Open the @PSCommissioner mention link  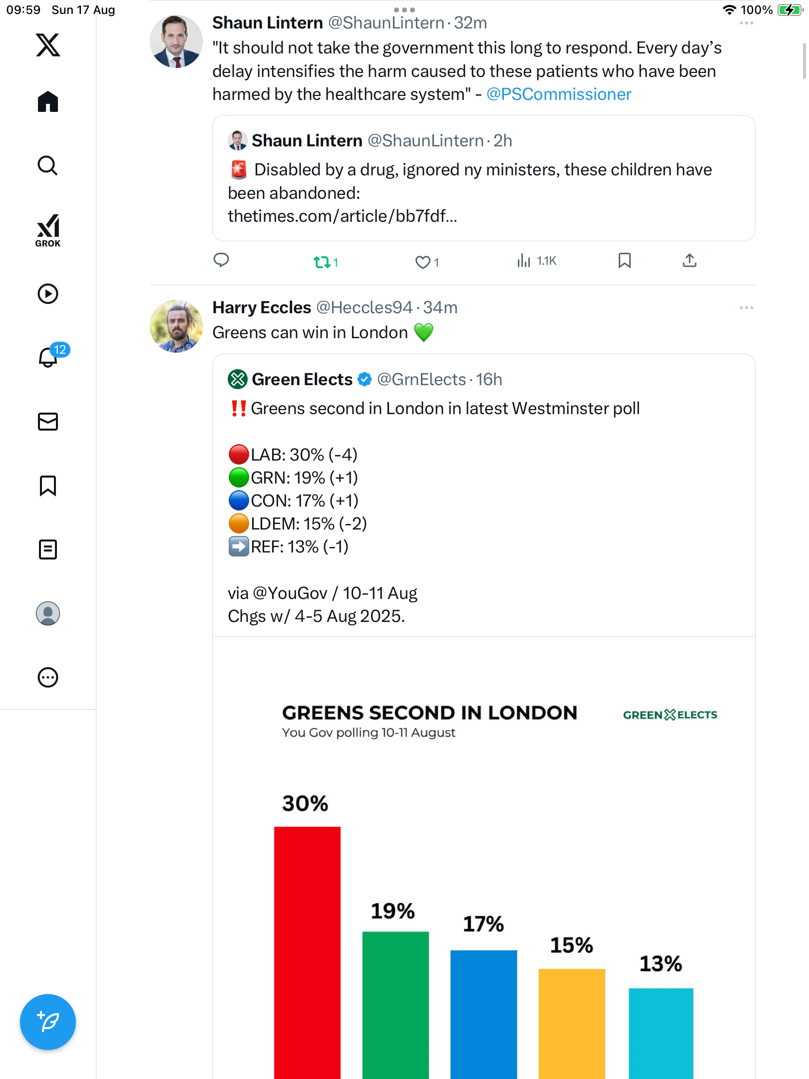pyautogui.click(x=559, y=94)
